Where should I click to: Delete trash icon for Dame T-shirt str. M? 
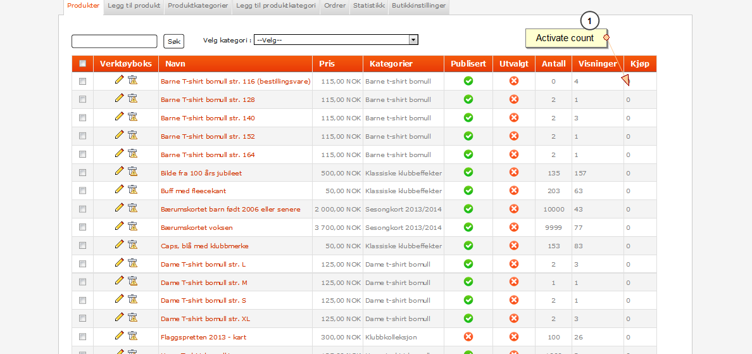tap(133, 281)
